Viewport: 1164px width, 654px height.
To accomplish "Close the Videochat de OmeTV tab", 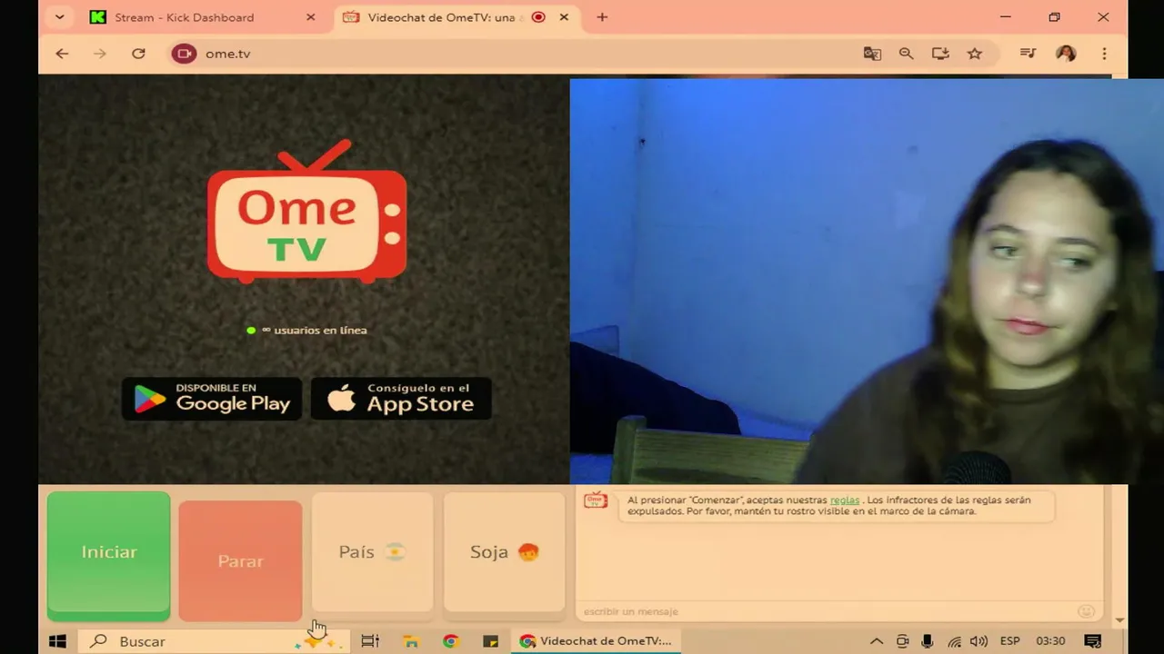I will point(564,17).
